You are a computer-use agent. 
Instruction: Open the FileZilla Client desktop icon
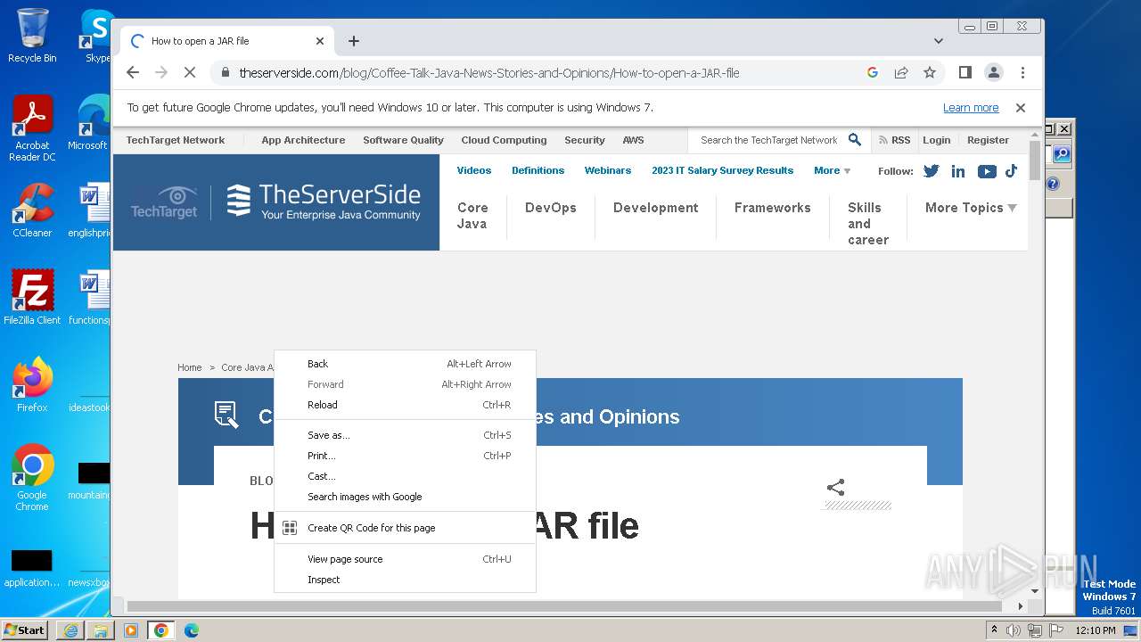click(32, 297)
